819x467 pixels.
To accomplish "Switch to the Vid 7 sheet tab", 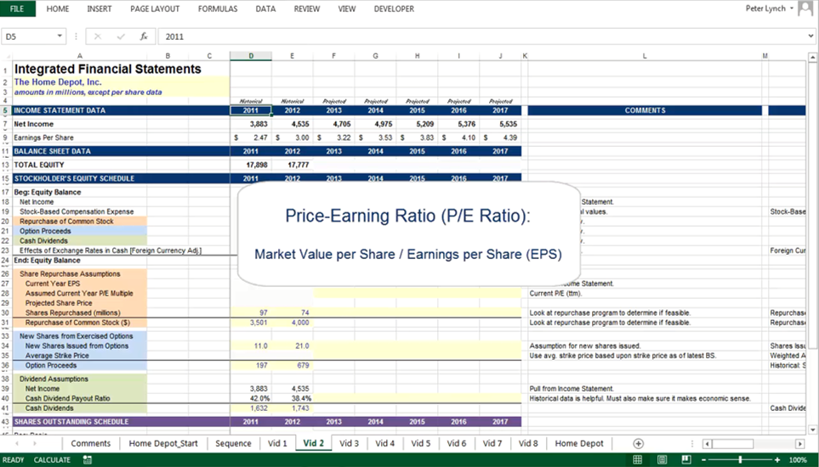I will pyautogui.click(x=492, y=443).
